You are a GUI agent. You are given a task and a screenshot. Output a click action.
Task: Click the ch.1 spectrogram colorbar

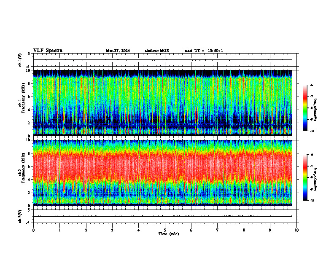pyautogui.click(x=305, y=108)
